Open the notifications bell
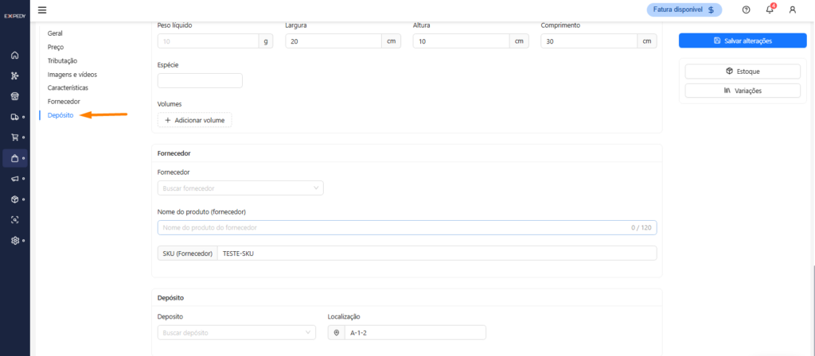815x356 pixels. [770, 10]
